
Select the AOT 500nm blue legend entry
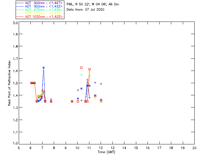[39, 6]
